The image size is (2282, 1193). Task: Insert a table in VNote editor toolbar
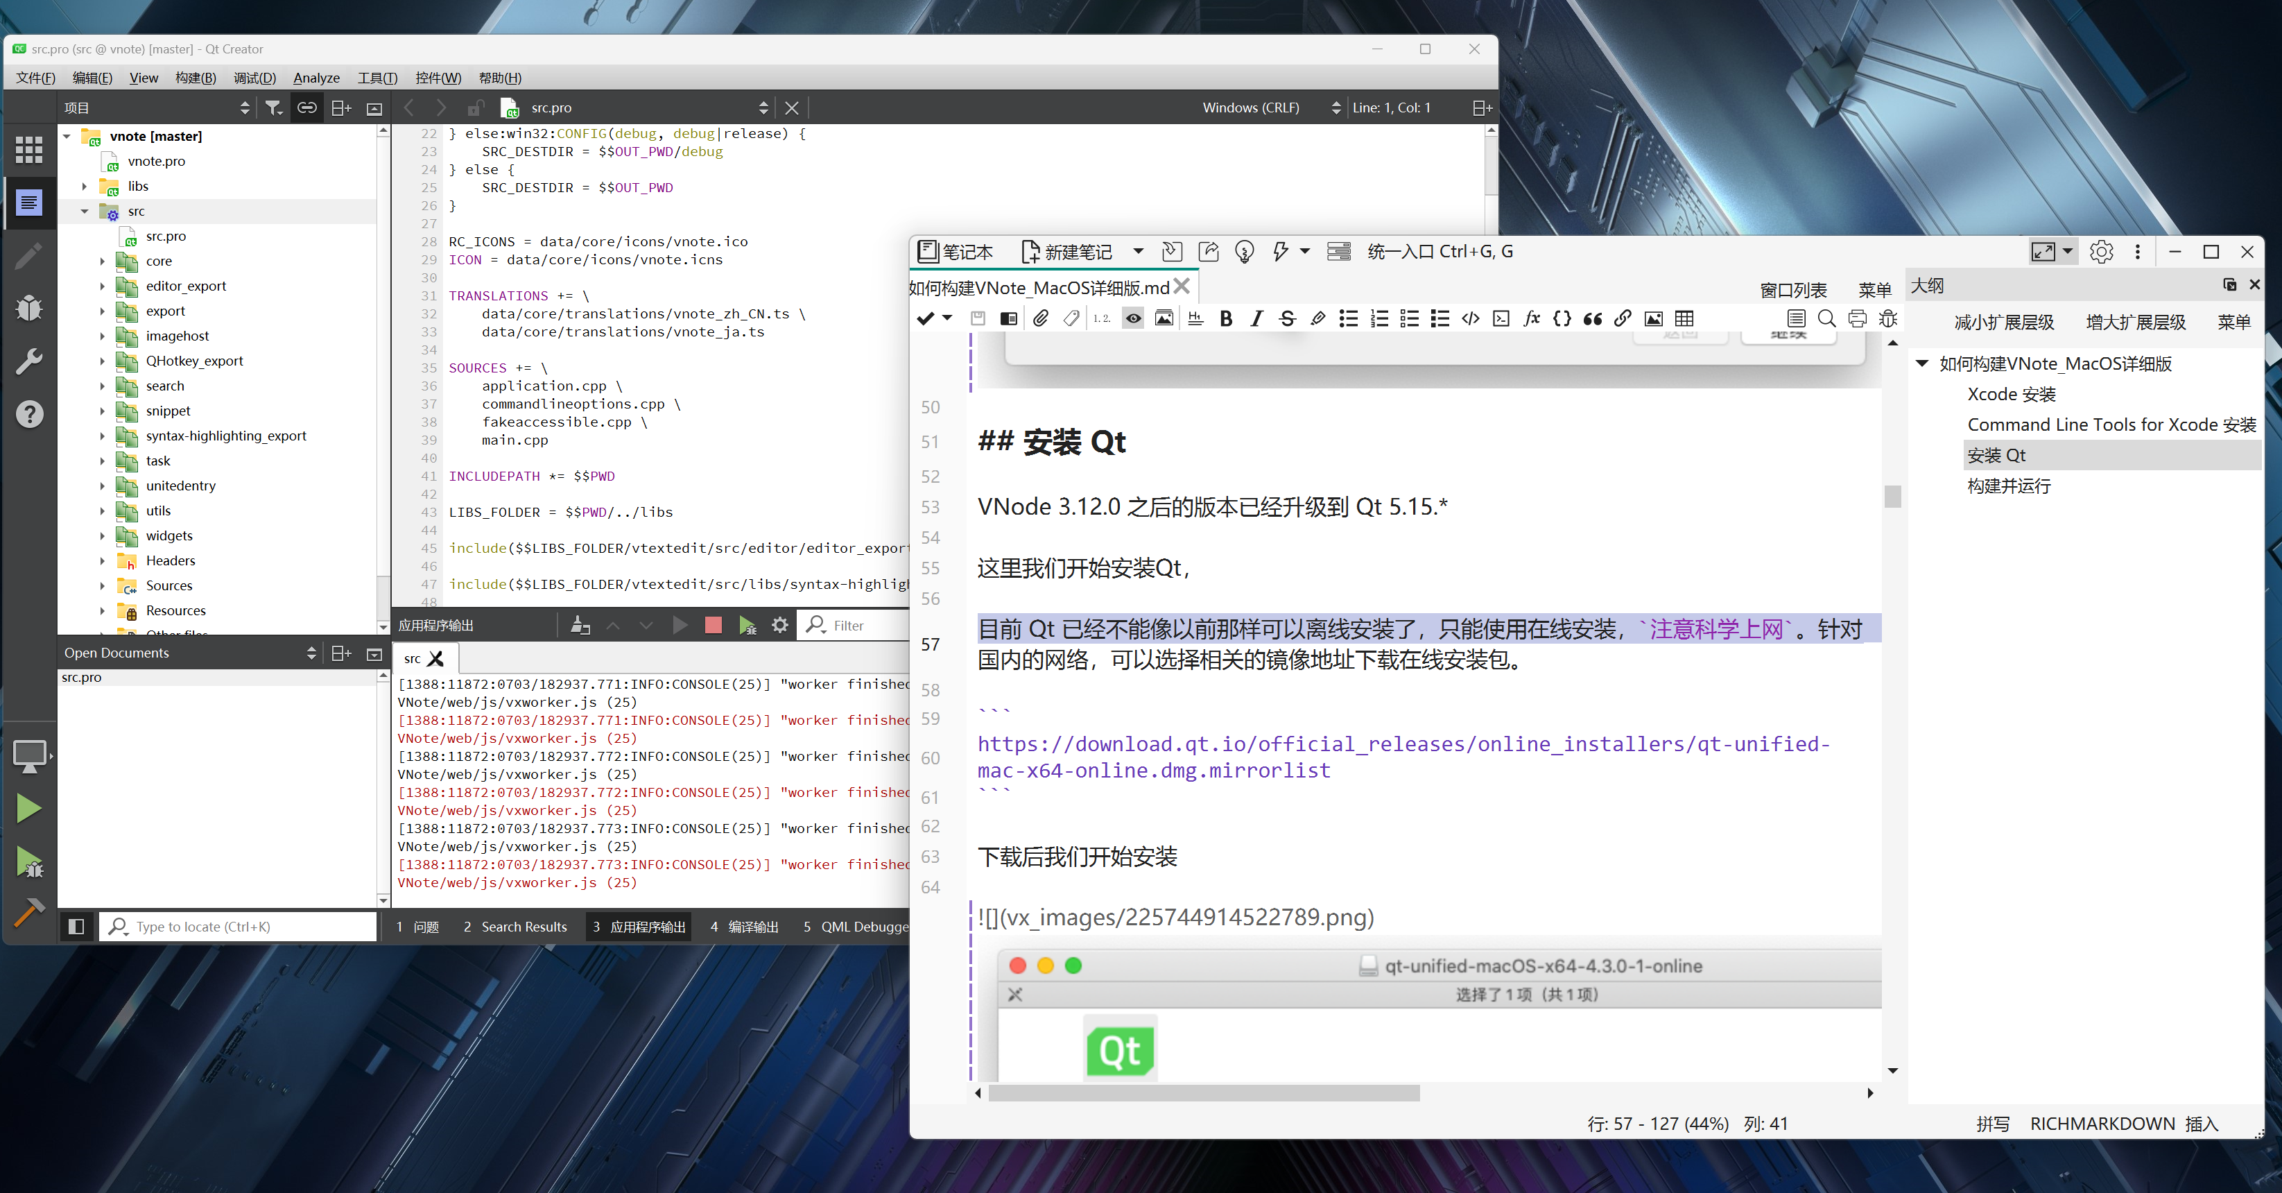tap(1684, 318)
